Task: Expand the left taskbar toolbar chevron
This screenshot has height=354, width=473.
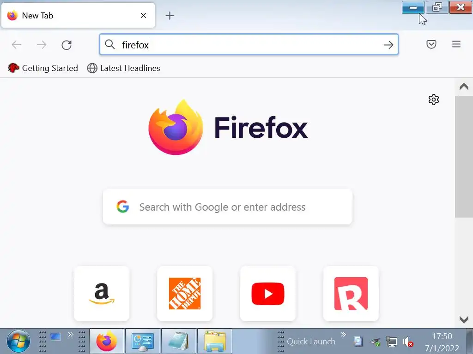Action: pyautogui.click(x=71, y=335)
